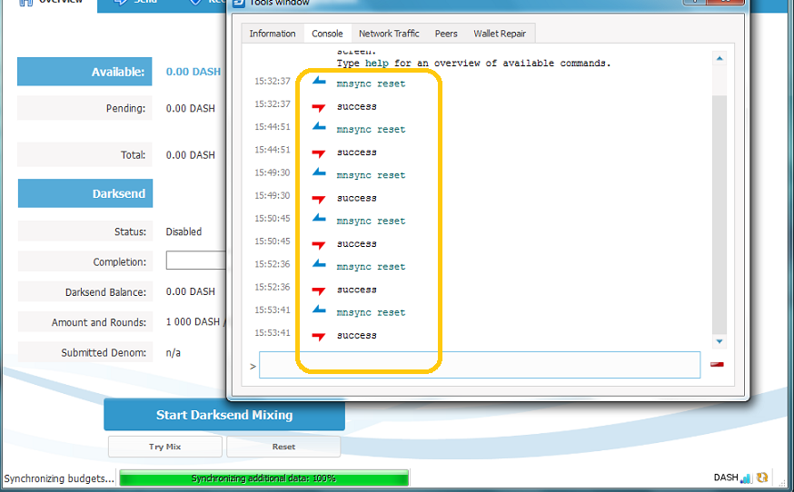Click the blue command arrow icon at 15:53:41
Viewport: 794px width, 492px height.
tap(319, 309)
